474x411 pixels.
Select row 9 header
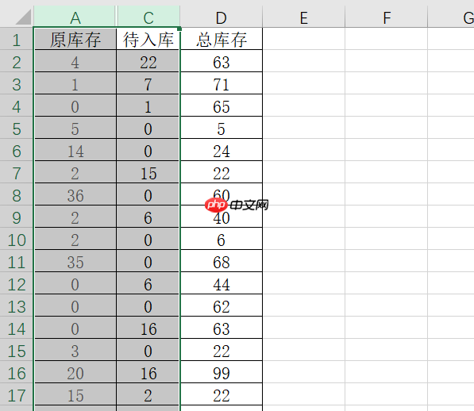(x=17, y=217)
